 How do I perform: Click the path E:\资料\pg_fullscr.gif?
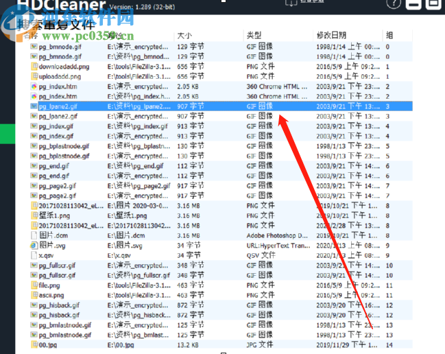click(x=139, y=275)
